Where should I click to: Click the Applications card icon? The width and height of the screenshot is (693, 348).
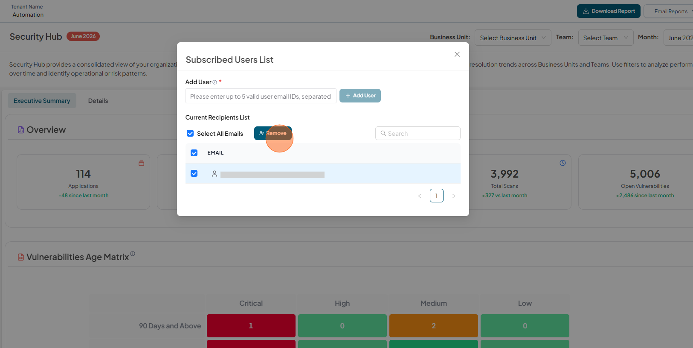(x=141, y=163)
